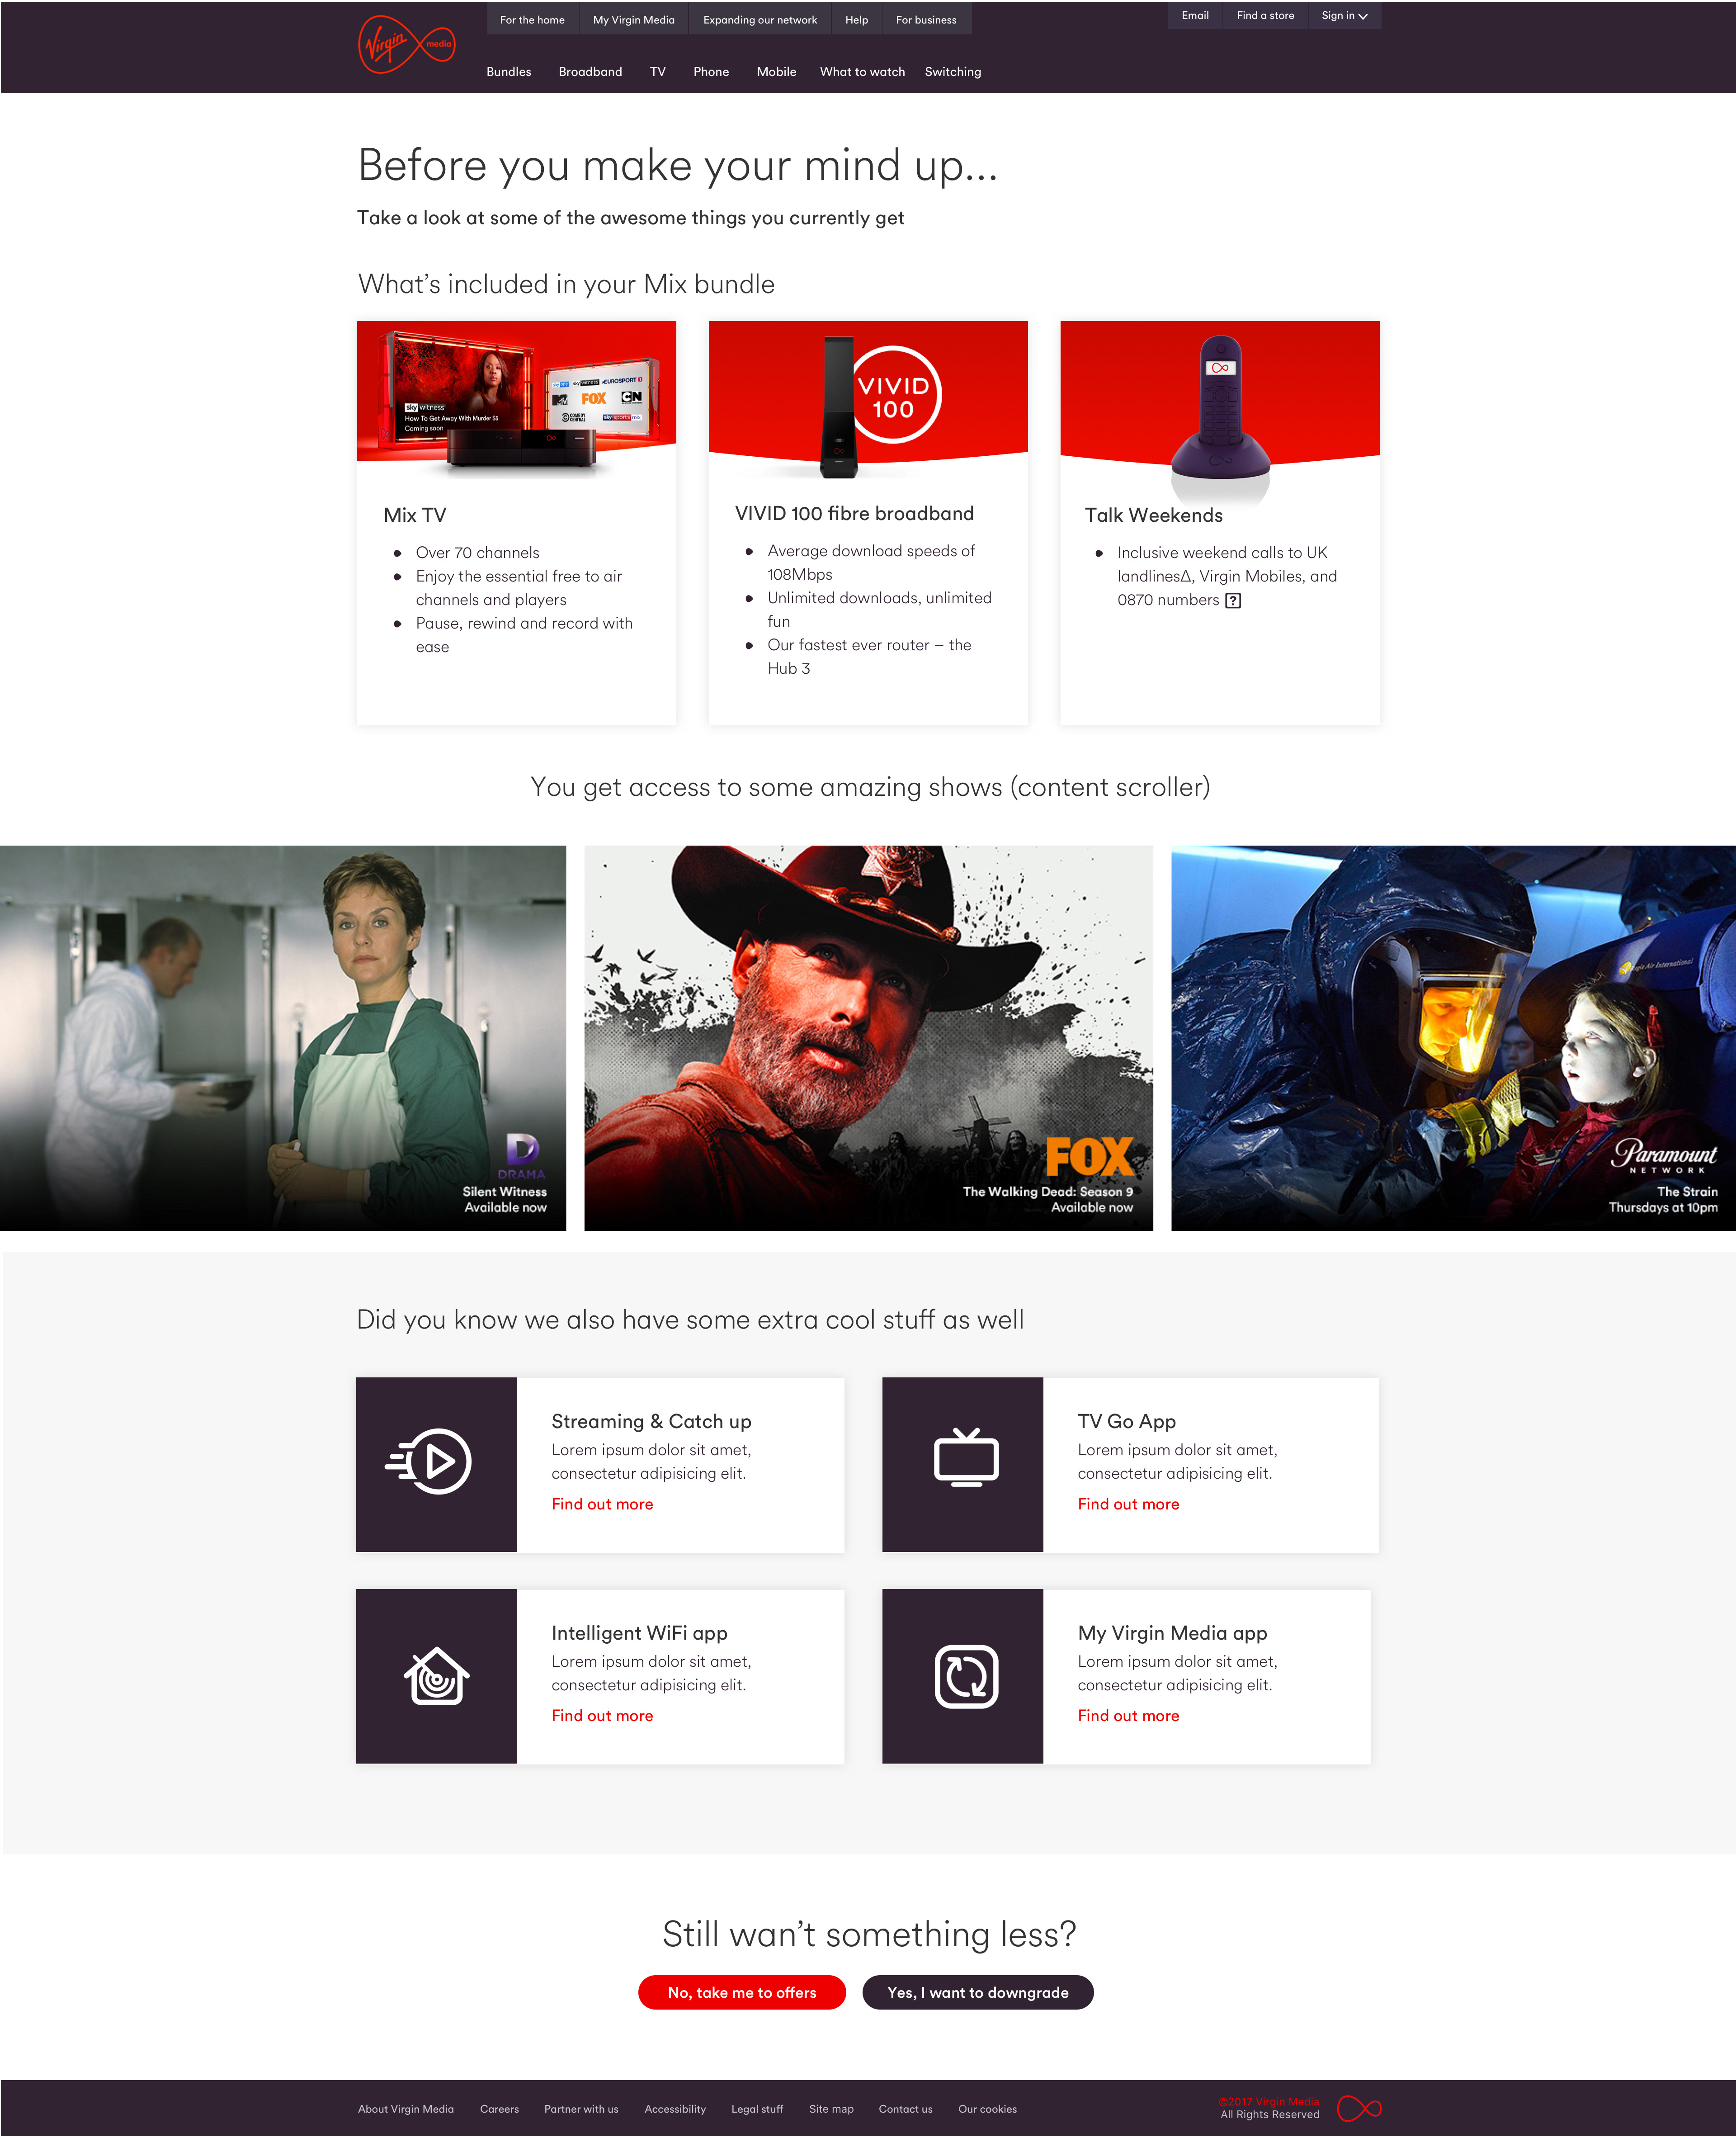Select the Silent Witness show thumbnail

[x=283, y=1038]
